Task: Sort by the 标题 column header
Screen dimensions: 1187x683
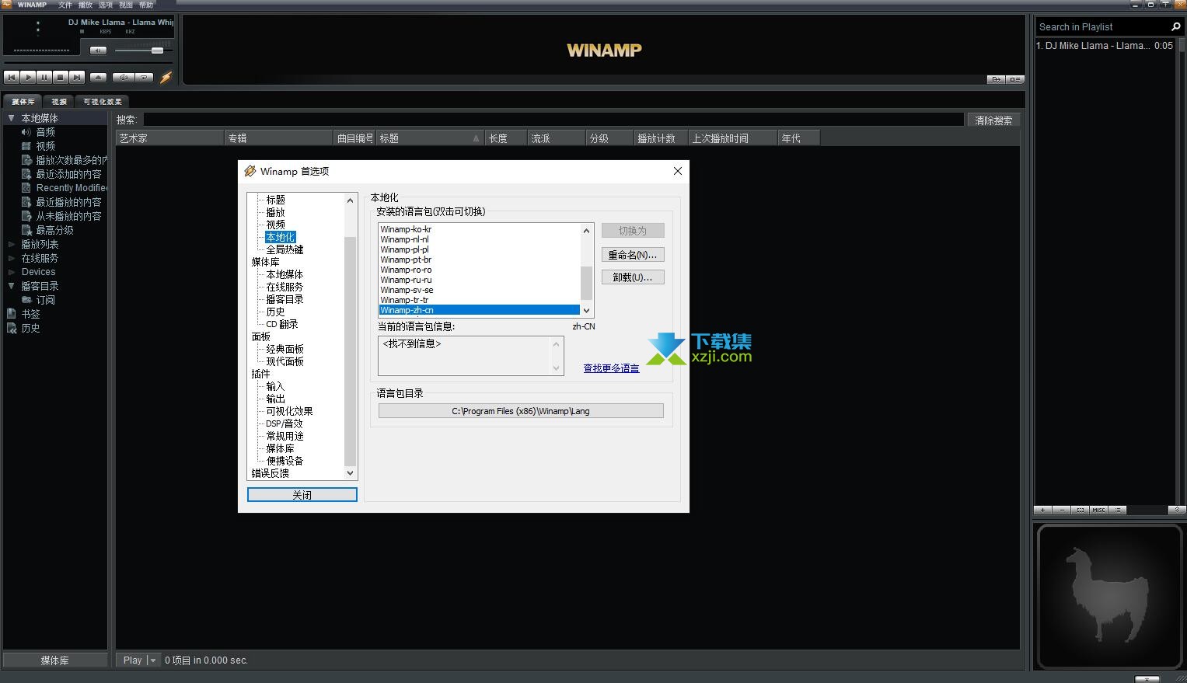Action: coord(430,138)
